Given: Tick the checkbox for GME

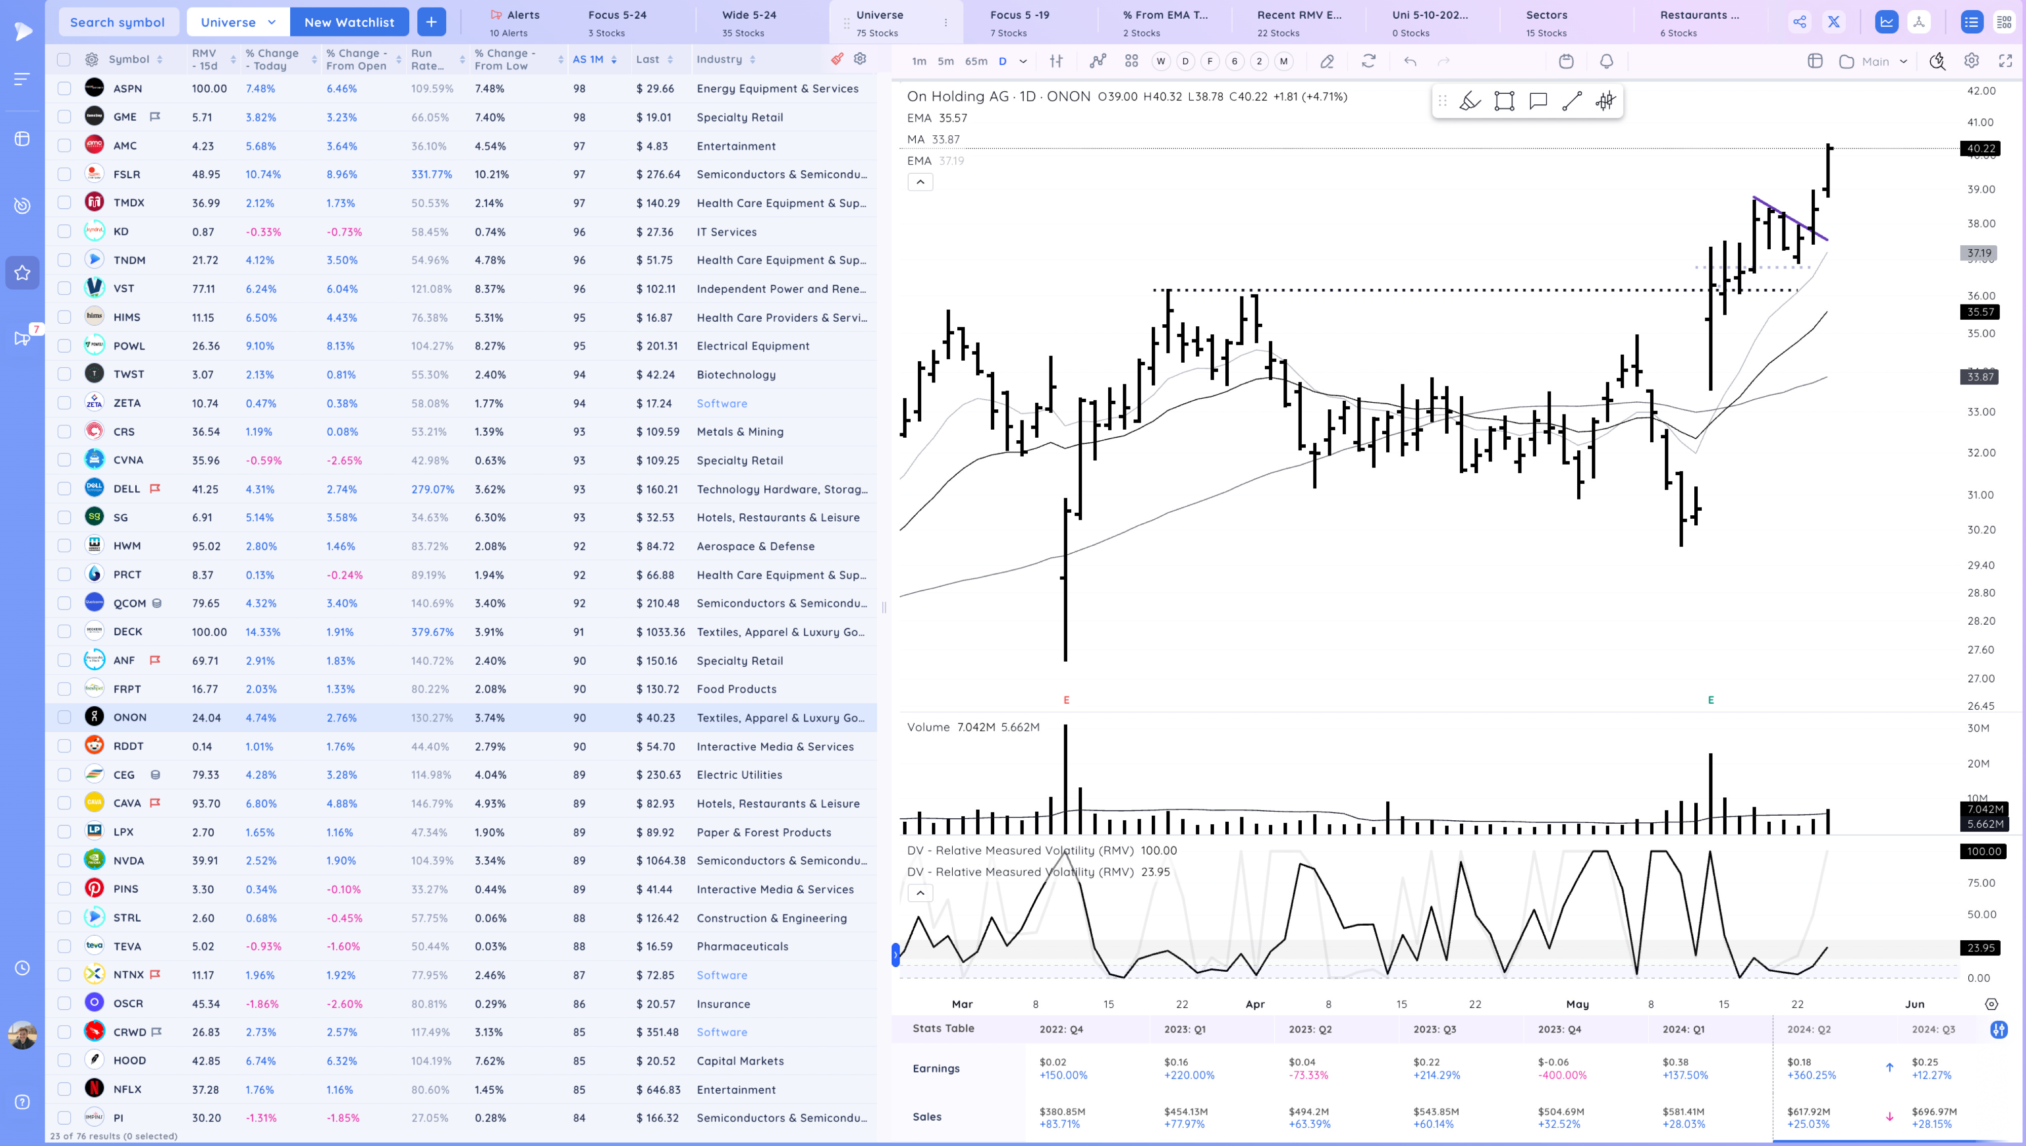Looking at the screenshot, I should pyautogui.click(x=64, y=117).
